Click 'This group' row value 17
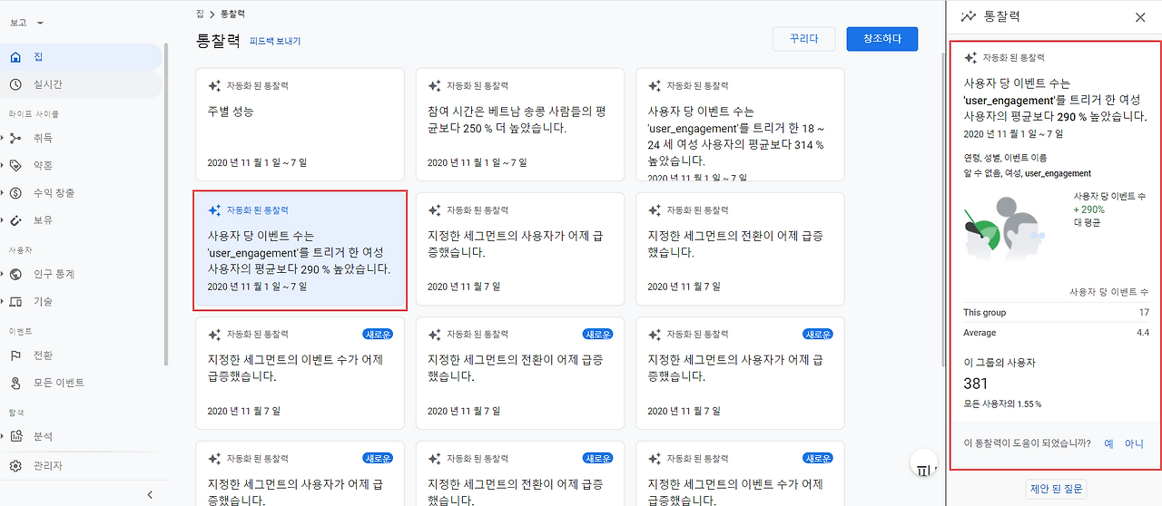The image size is (1162, 506). (1144, 313)
